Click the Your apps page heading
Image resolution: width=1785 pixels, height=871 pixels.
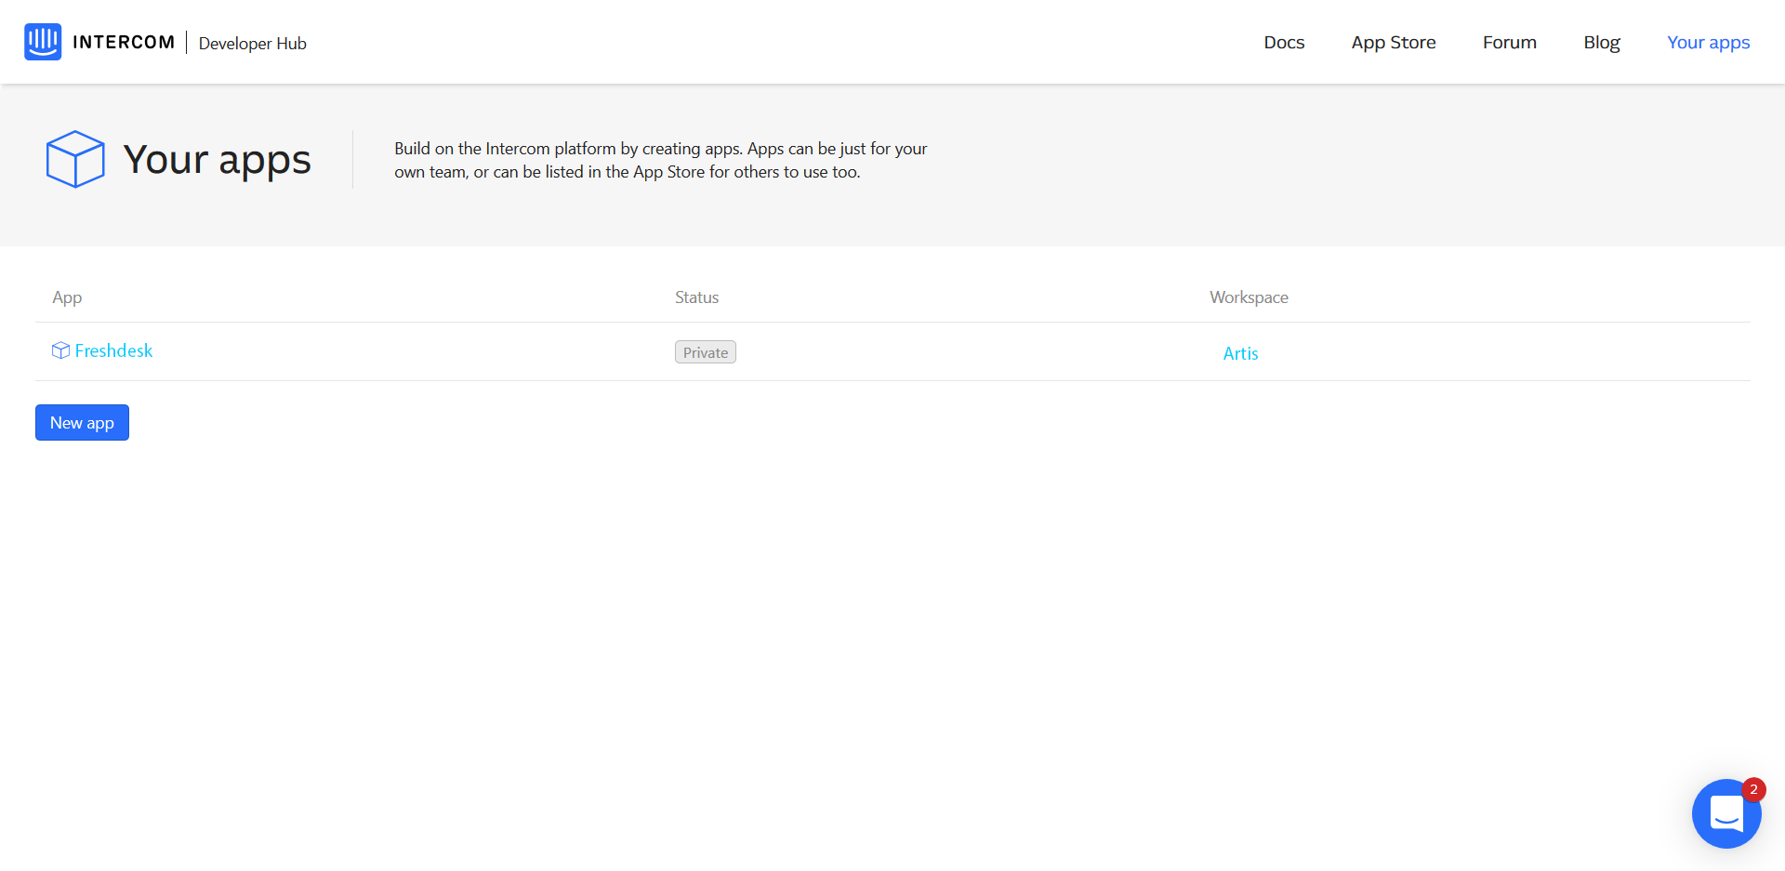pos(217,160)
